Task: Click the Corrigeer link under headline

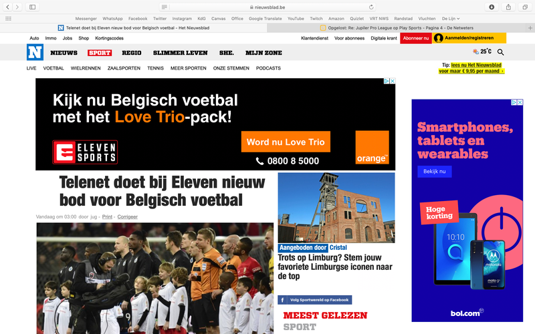Action: click(x=128, y=217)
